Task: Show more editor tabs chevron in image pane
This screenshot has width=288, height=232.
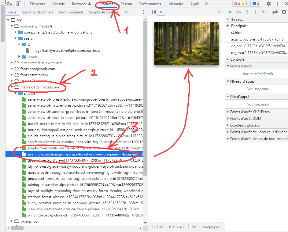Action: [161, 12]
